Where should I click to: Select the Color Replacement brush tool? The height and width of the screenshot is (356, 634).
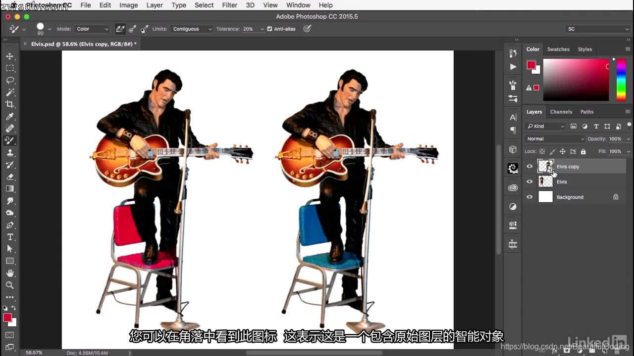coord(9,140)
